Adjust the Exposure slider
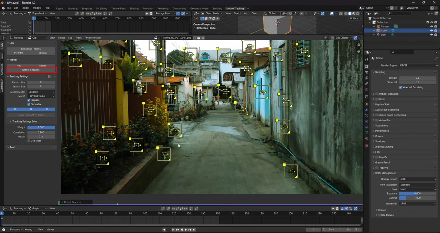 point(418,194)
